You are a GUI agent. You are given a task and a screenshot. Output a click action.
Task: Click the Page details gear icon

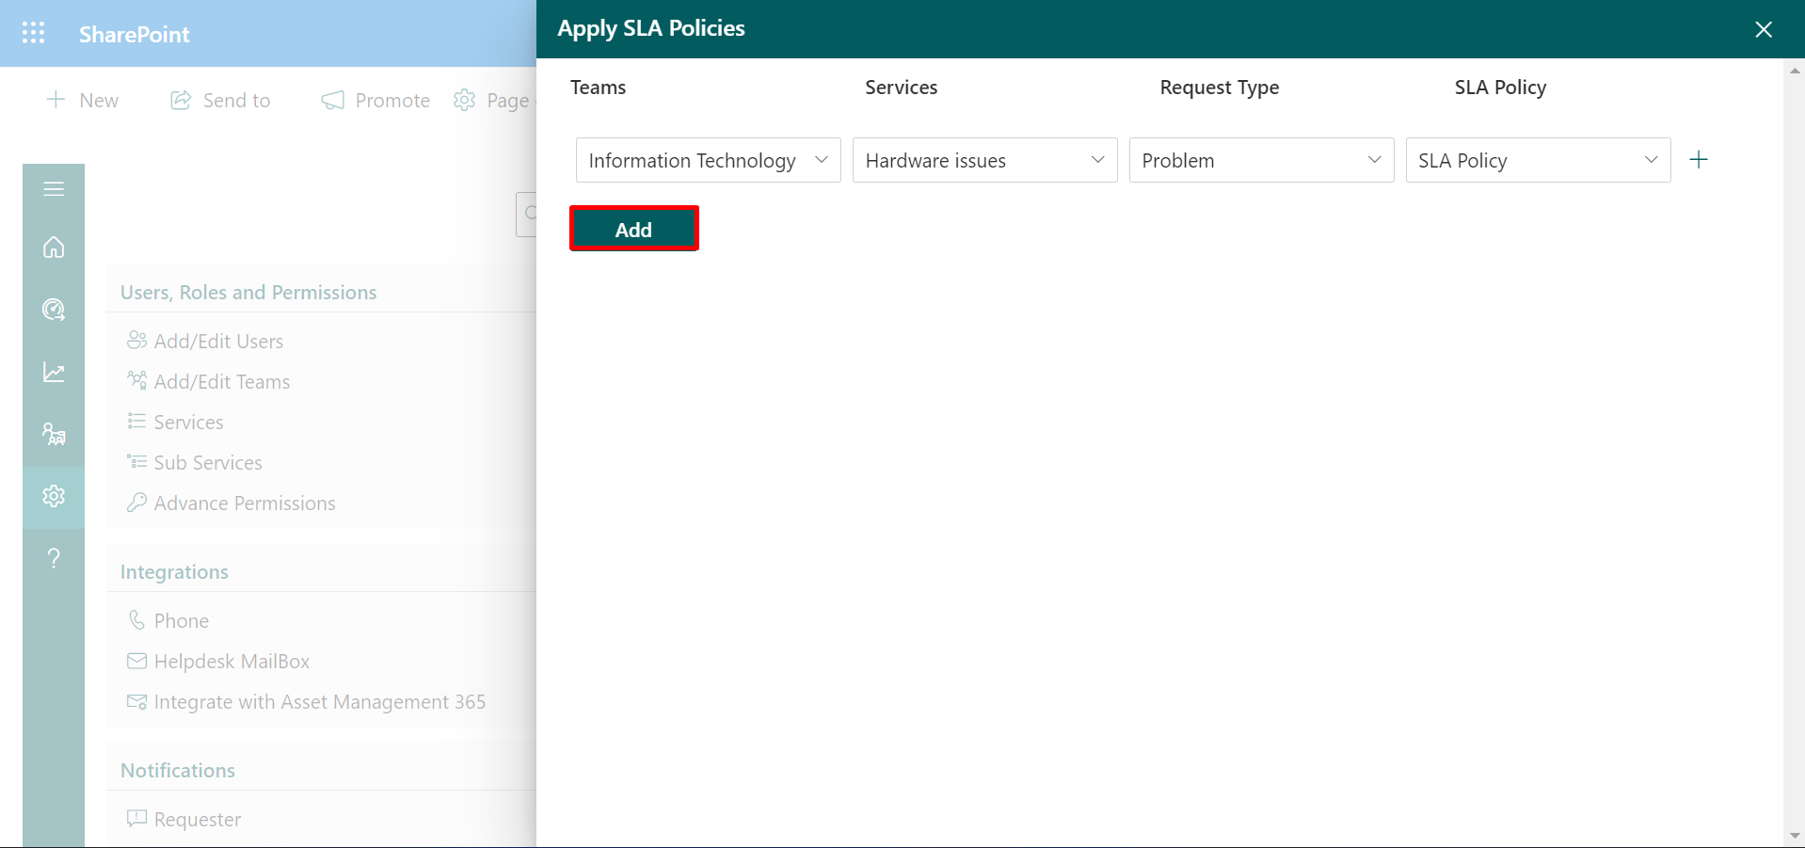[x=464, y=100]
